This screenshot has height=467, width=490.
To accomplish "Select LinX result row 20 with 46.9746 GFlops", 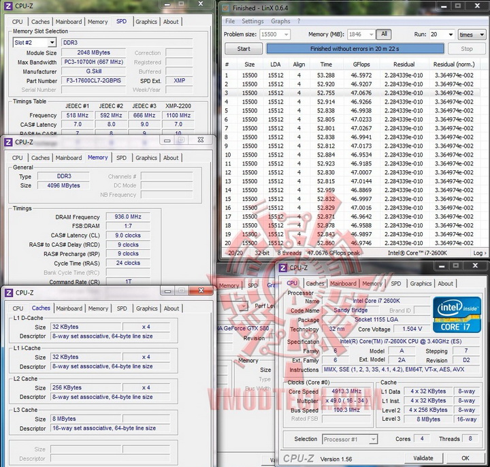I will click(351, 243).
